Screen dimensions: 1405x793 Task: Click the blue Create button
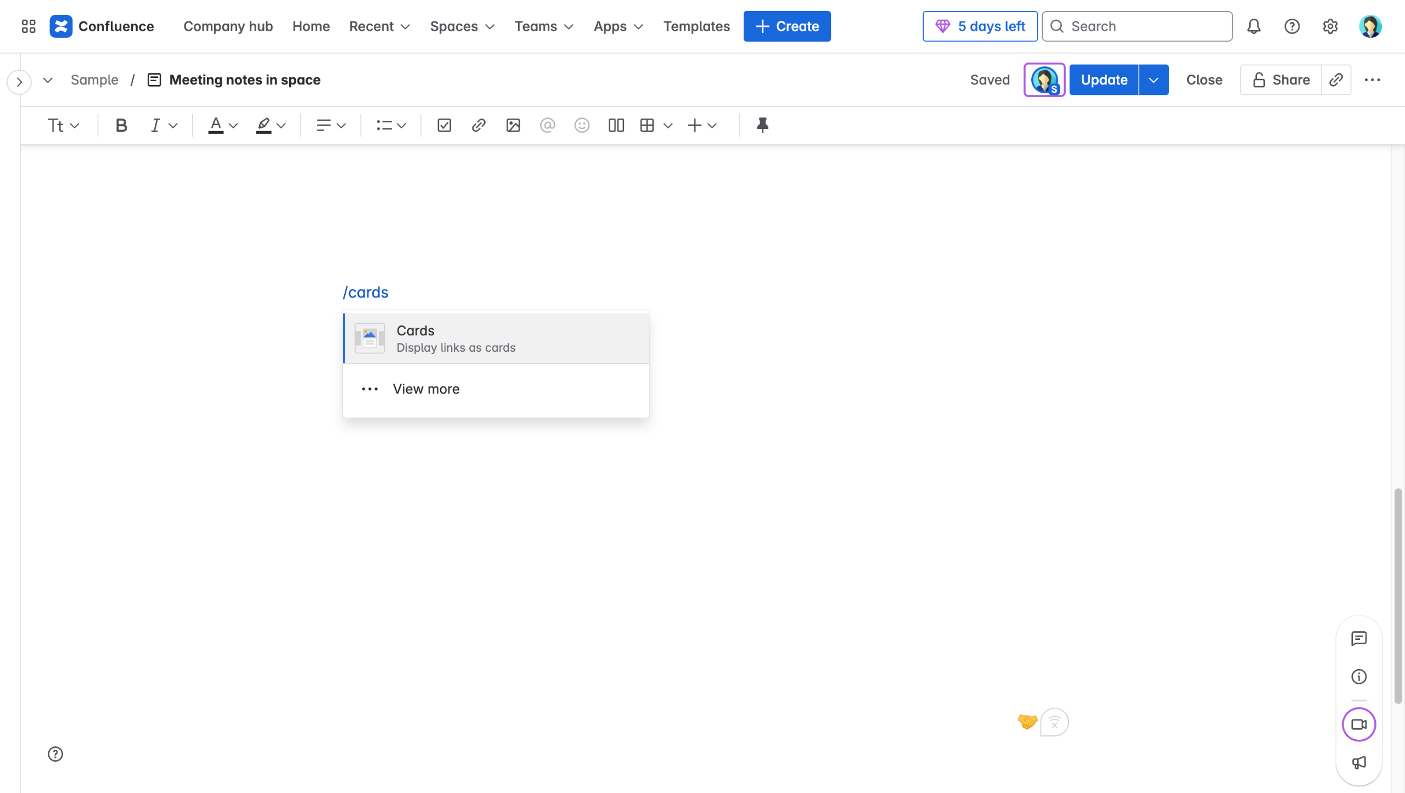coord(787,26)
